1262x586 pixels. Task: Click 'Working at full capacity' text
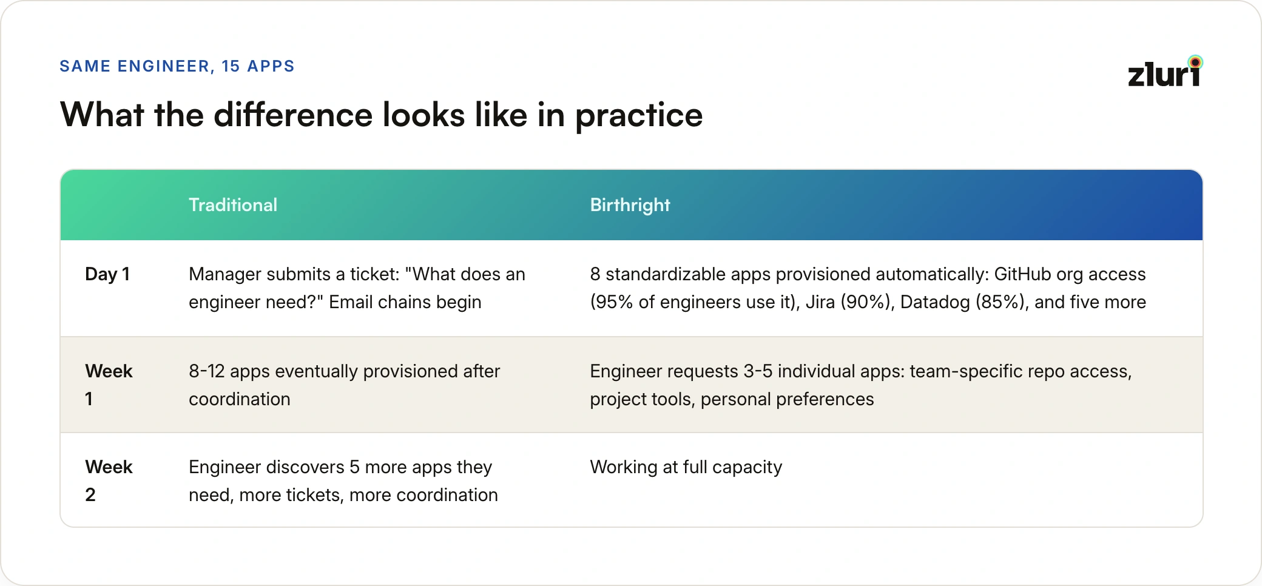pyautogui.click(x=686, y=467)
